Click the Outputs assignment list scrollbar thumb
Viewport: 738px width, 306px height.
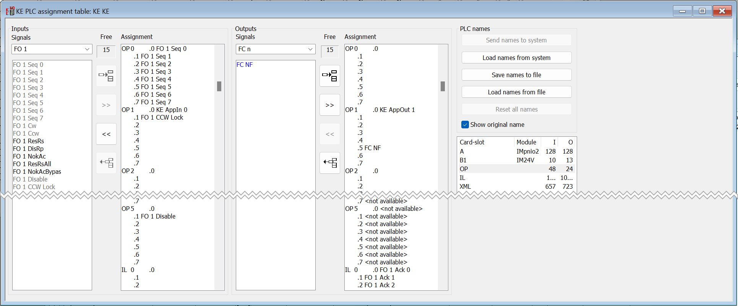click(443, 86)
